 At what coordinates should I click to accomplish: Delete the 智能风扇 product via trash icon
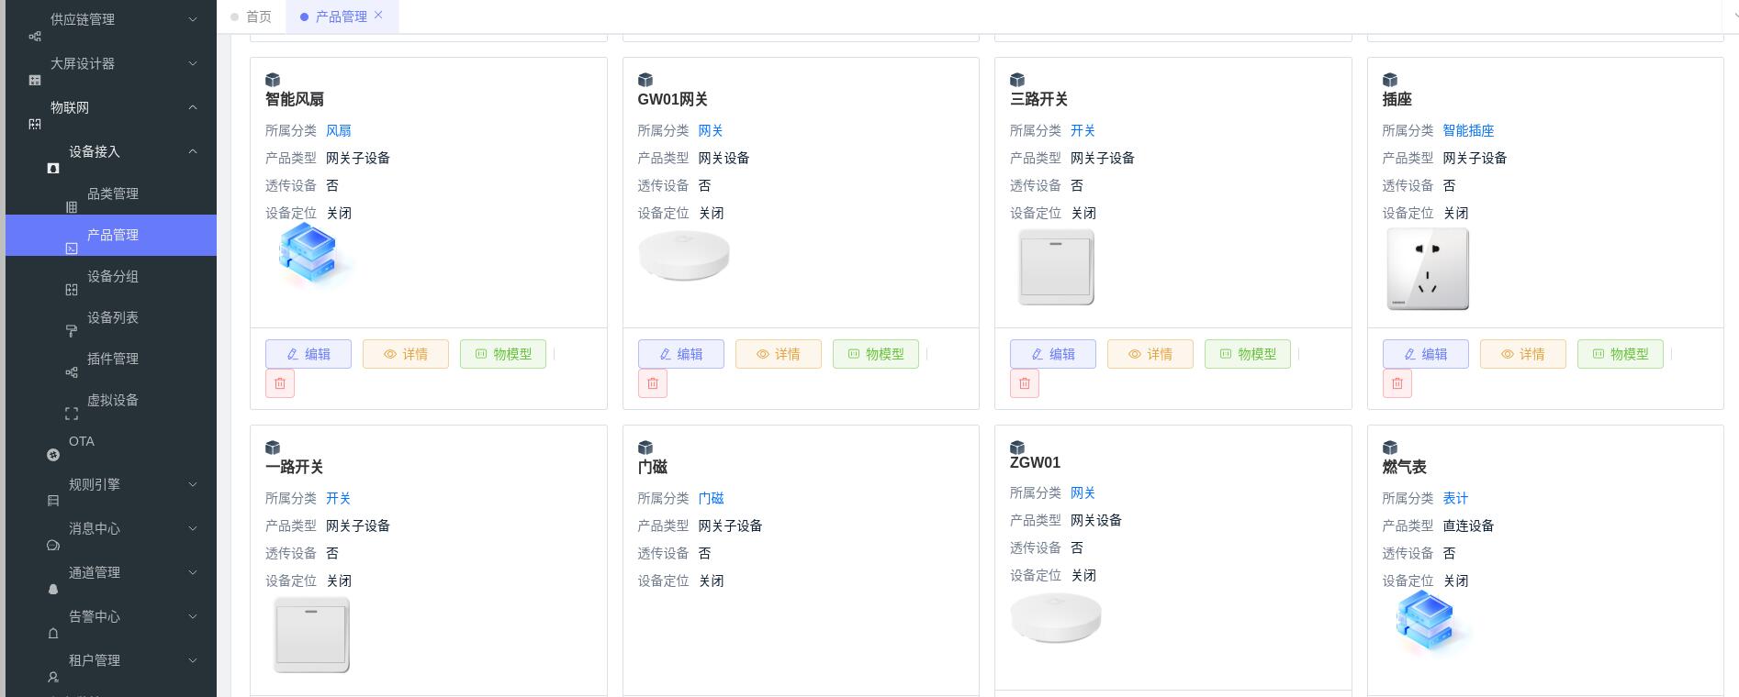pos(280,383)
